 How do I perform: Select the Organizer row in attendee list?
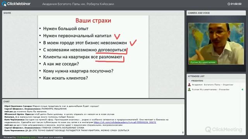(x=216, y=85)
